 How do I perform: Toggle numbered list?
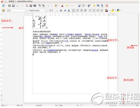90,11
